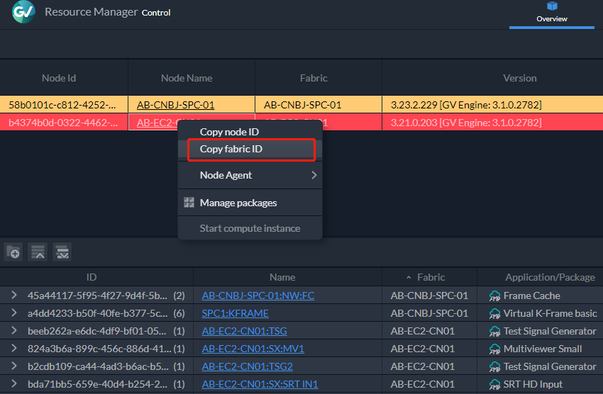
Task: Click ID text beeb262a-e6dc-4df9-bf01-05...
Action: click(97, 331)
